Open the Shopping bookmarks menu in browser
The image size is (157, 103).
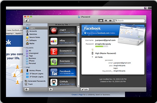click(10, 33)
